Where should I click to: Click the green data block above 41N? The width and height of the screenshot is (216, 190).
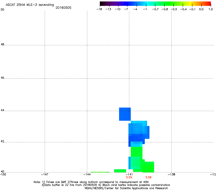[137, 152]
